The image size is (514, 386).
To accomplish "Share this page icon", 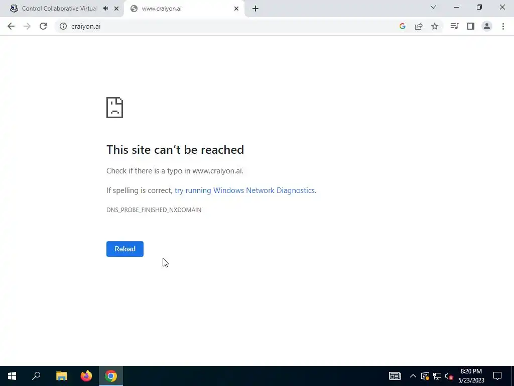I will [419, 26].
